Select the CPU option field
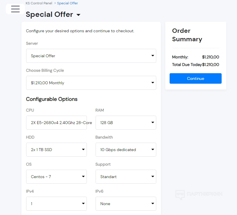 point(56,123)
